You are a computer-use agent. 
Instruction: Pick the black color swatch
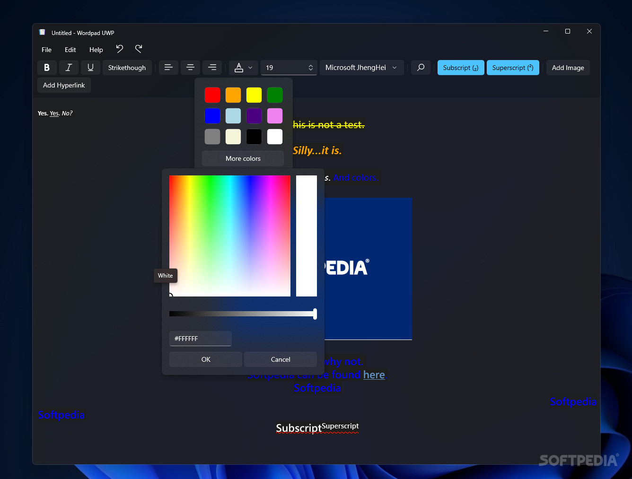254,137
